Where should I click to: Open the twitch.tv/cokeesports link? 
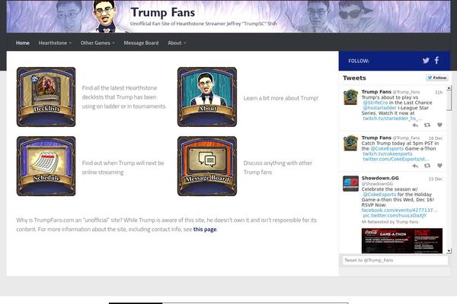[x=388, y=154]
